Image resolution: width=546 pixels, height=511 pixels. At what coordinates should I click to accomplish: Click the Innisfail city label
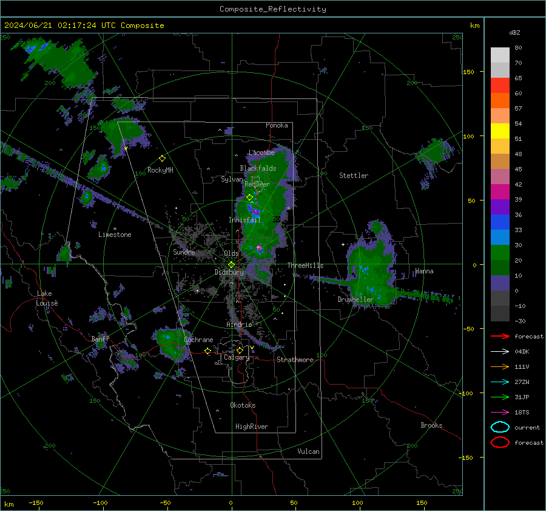coord(244,220)
